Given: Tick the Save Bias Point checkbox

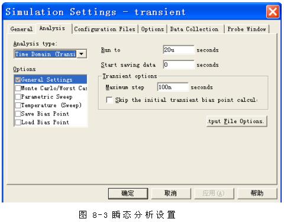Looking at the screenshot, I should pyautogui.click(x=18, y=114).
